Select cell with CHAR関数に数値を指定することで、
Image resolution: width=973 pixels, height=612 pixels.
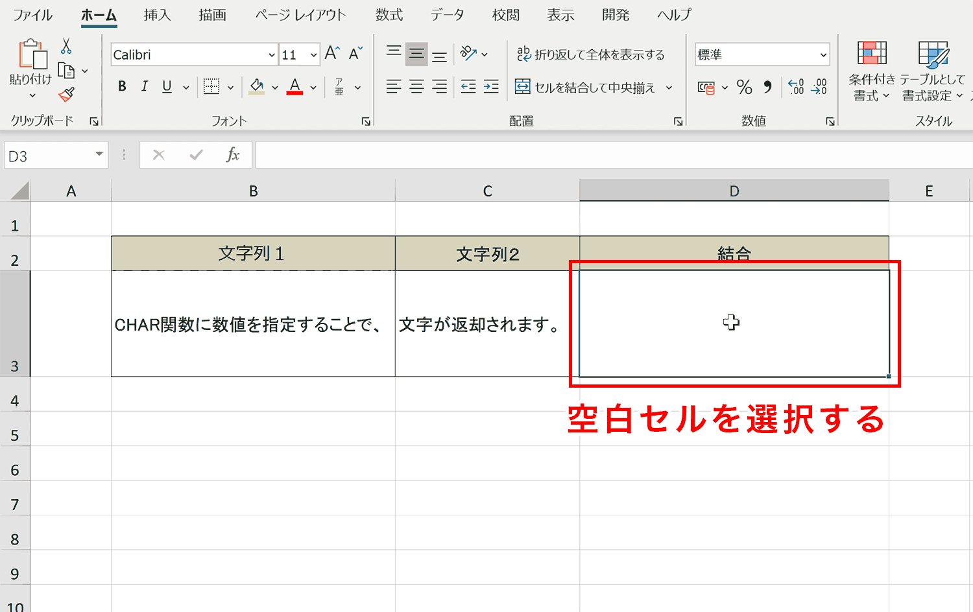tap(253, 324)
